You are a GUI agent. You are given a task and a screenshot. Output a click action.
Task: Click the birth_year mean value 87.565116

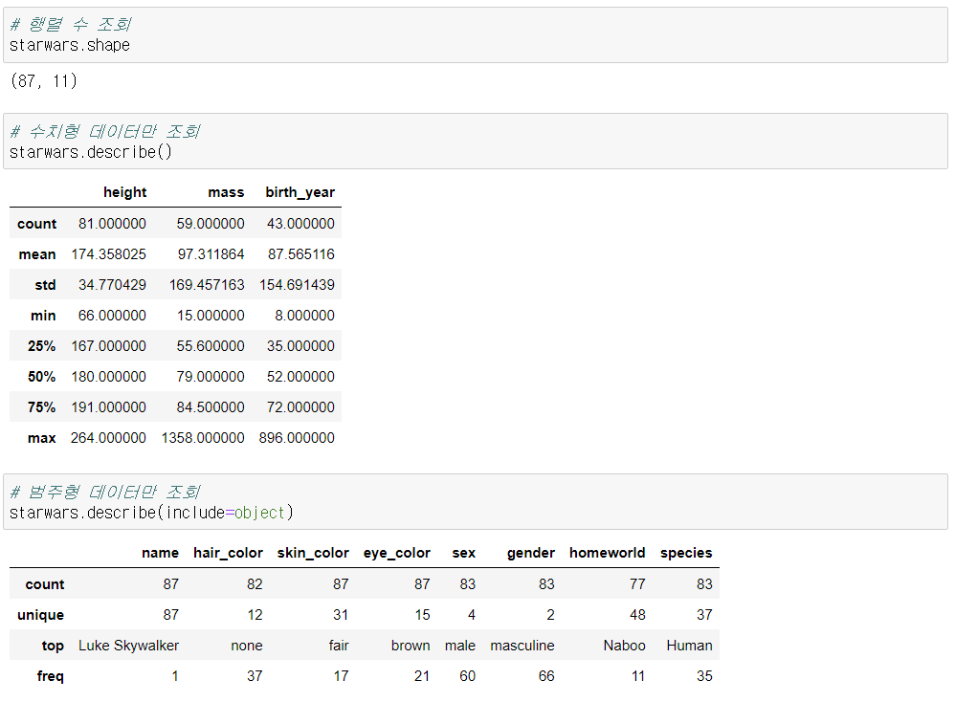(x=300, y=253)
